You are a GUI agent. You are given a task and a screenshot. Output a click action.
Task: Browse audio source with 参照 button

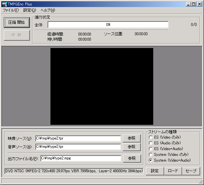tap(132, 147)
